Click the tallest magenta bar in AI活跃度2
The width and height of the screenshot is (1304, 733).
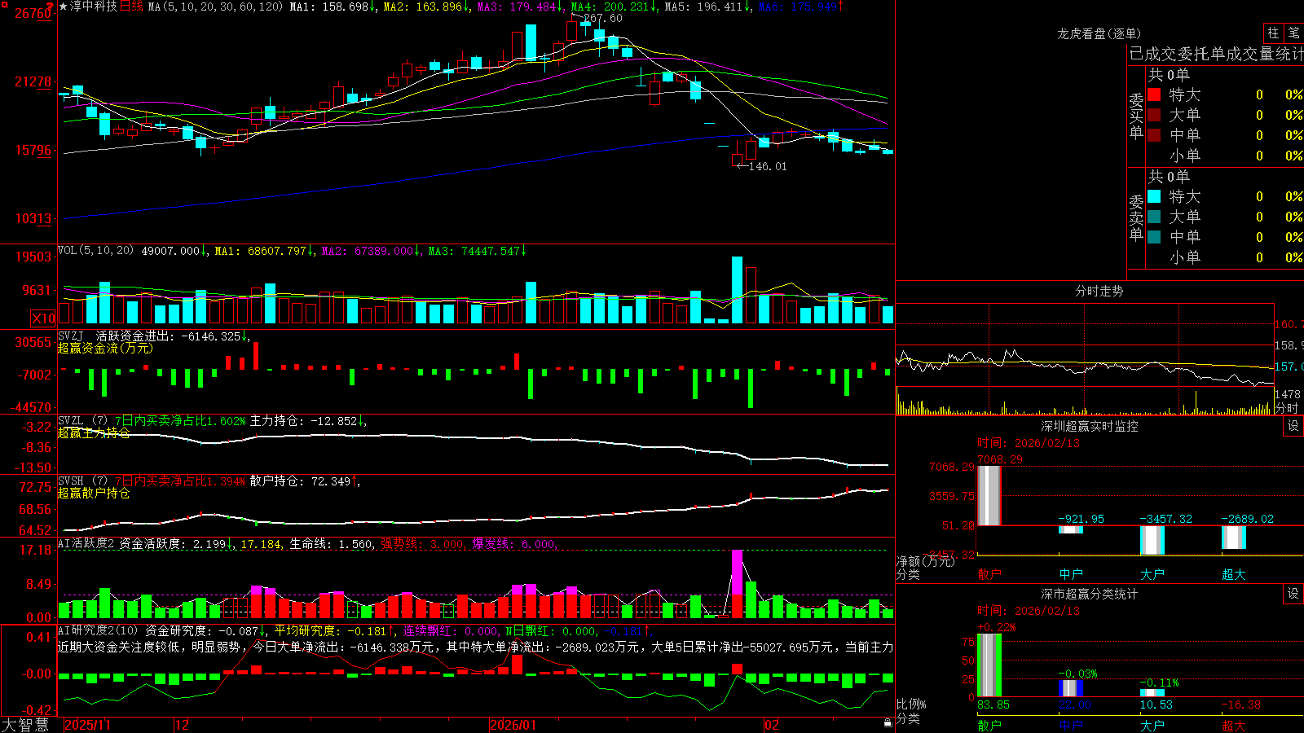coord(737,573)
